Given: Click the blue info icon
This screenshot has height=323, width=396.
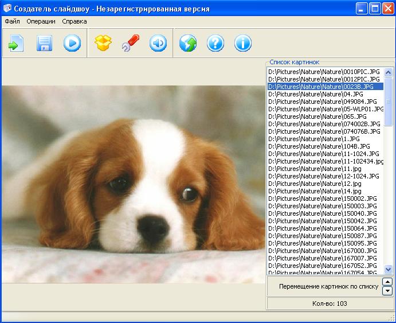Looking at the screenshot, I should click(243, 44).
